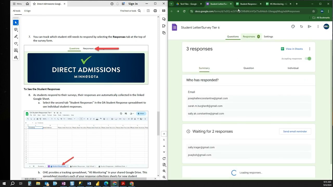Star the Direct Admissions PDF tab
This screenshot has width=333, height=187.
pyautogui.click(x=34, y=4)
